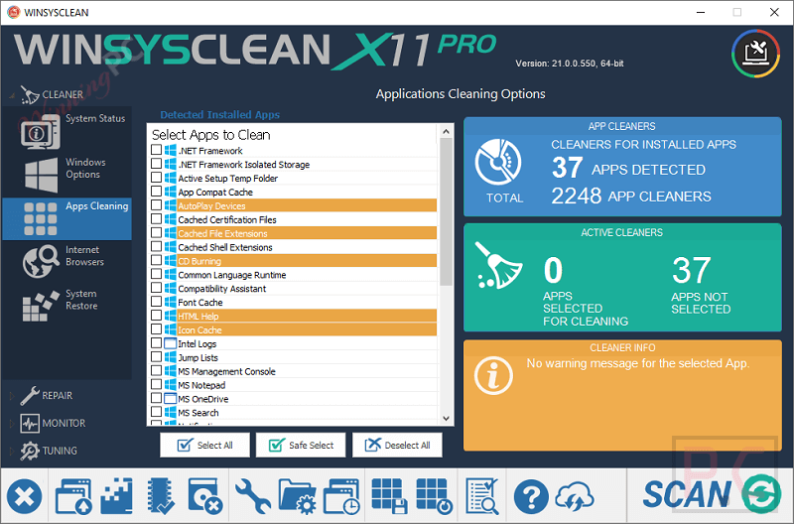Check Intel Logs checkbox

(x=157, y=343)
